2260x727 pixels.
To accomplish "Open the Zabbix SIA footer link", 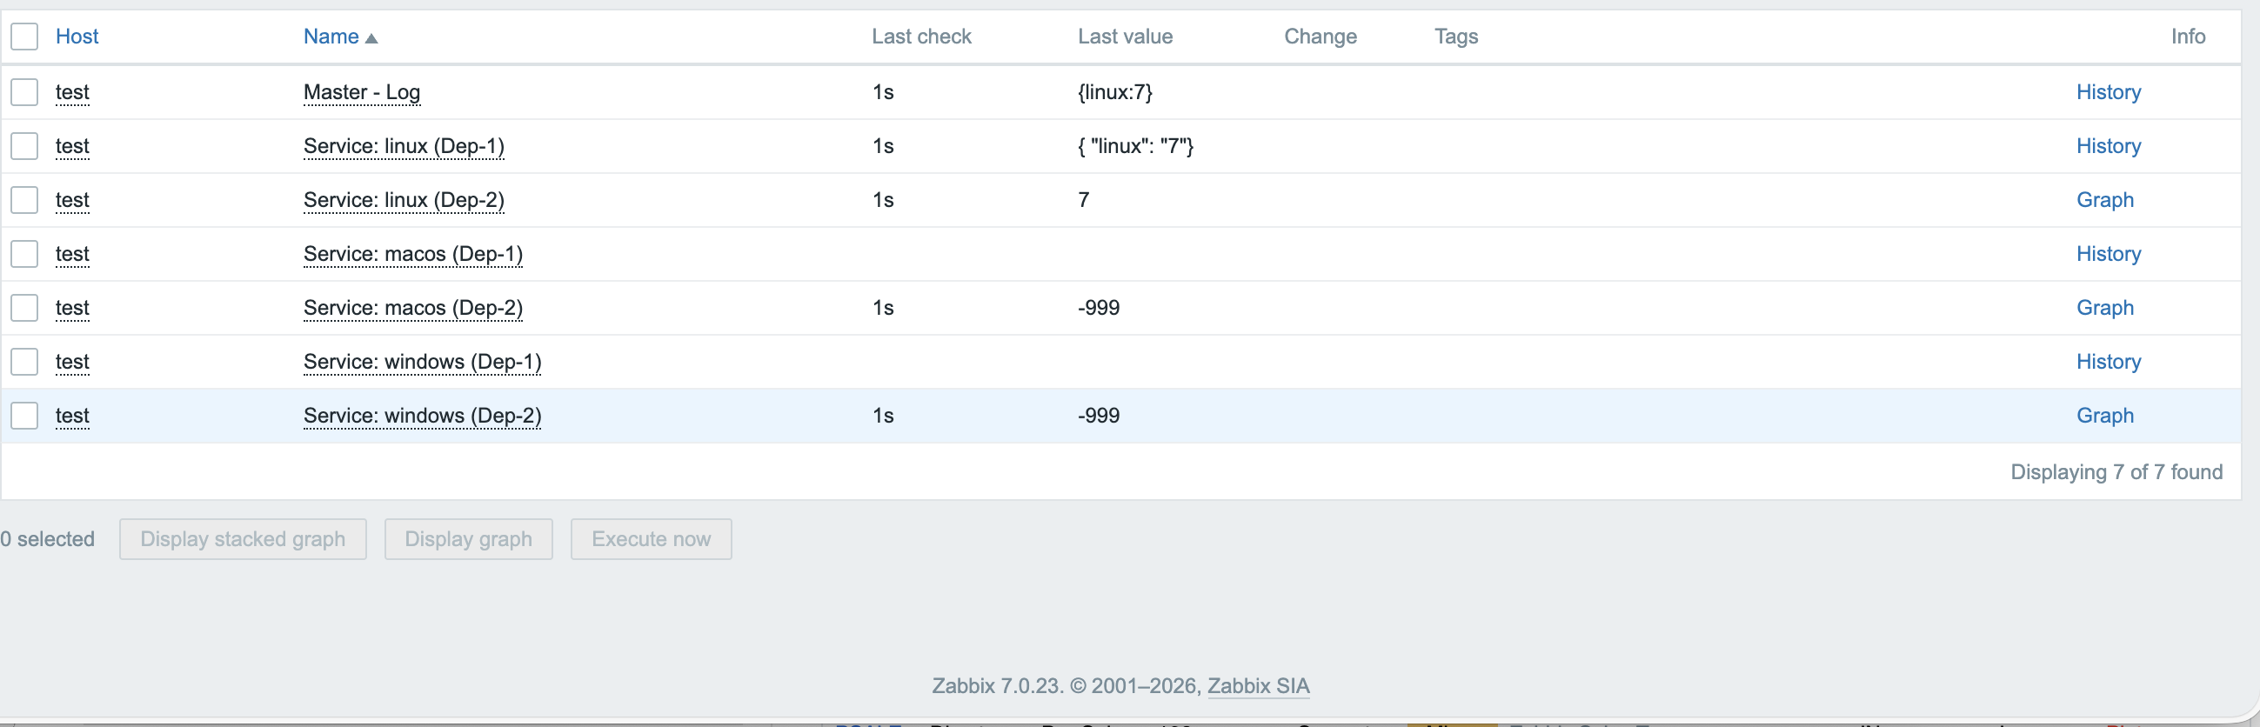I will click(1258, 686).
